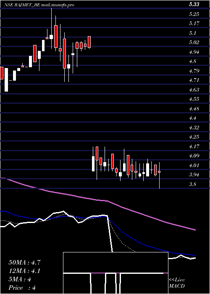This screenshot has width=210, height=294.
Task: Click the 3.8 price axis label
Action: pyautogui.click(x=192, y=184)
